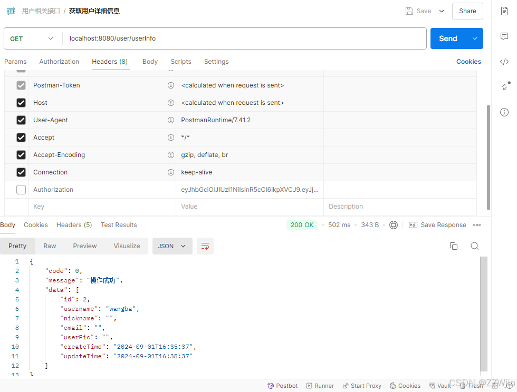Open the network info globe icon

click(394, 224)
